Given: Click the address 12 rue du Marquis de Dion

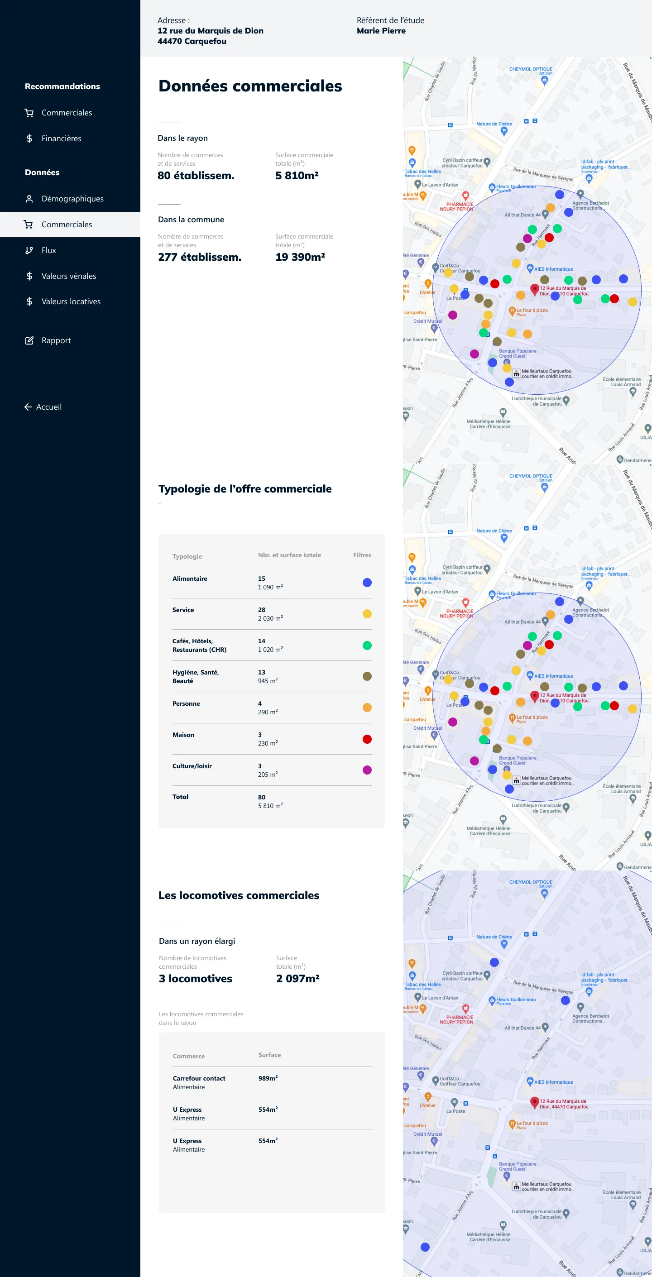Looking at the screenshot, I should click(211, 31).
